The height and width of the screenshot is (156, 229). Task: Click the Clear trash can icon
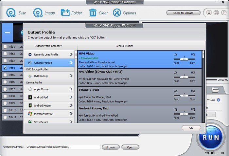[93, 12]
